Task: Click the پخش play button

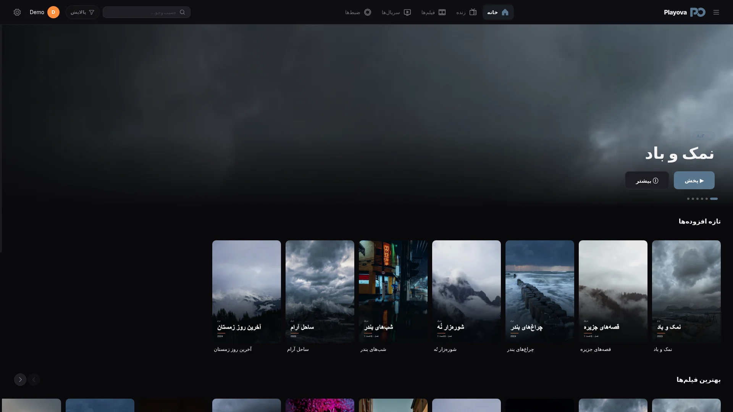Action: pyautogui.click(x=694, y=180)
